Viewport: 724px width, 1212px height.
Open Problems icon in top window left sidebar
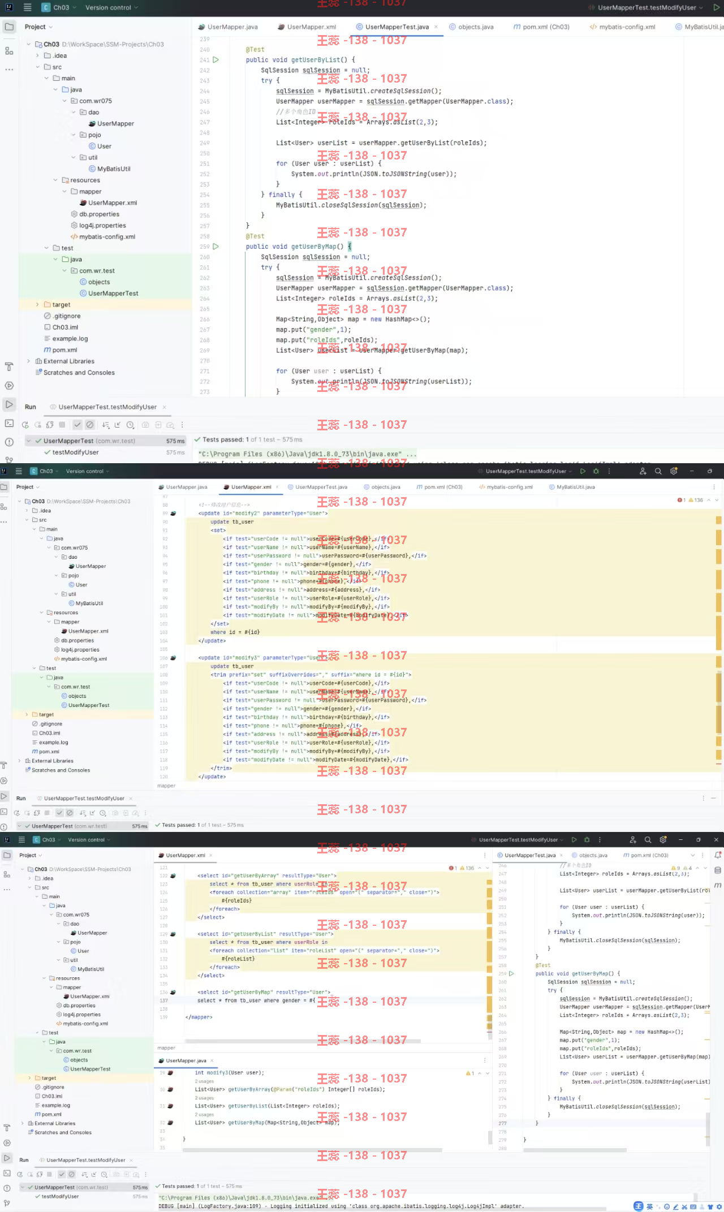pos(9,442)
